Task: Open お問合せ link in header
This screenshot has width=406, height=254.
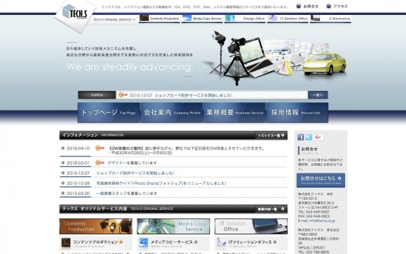Action: pyautogui.click(x=311, y=6)
